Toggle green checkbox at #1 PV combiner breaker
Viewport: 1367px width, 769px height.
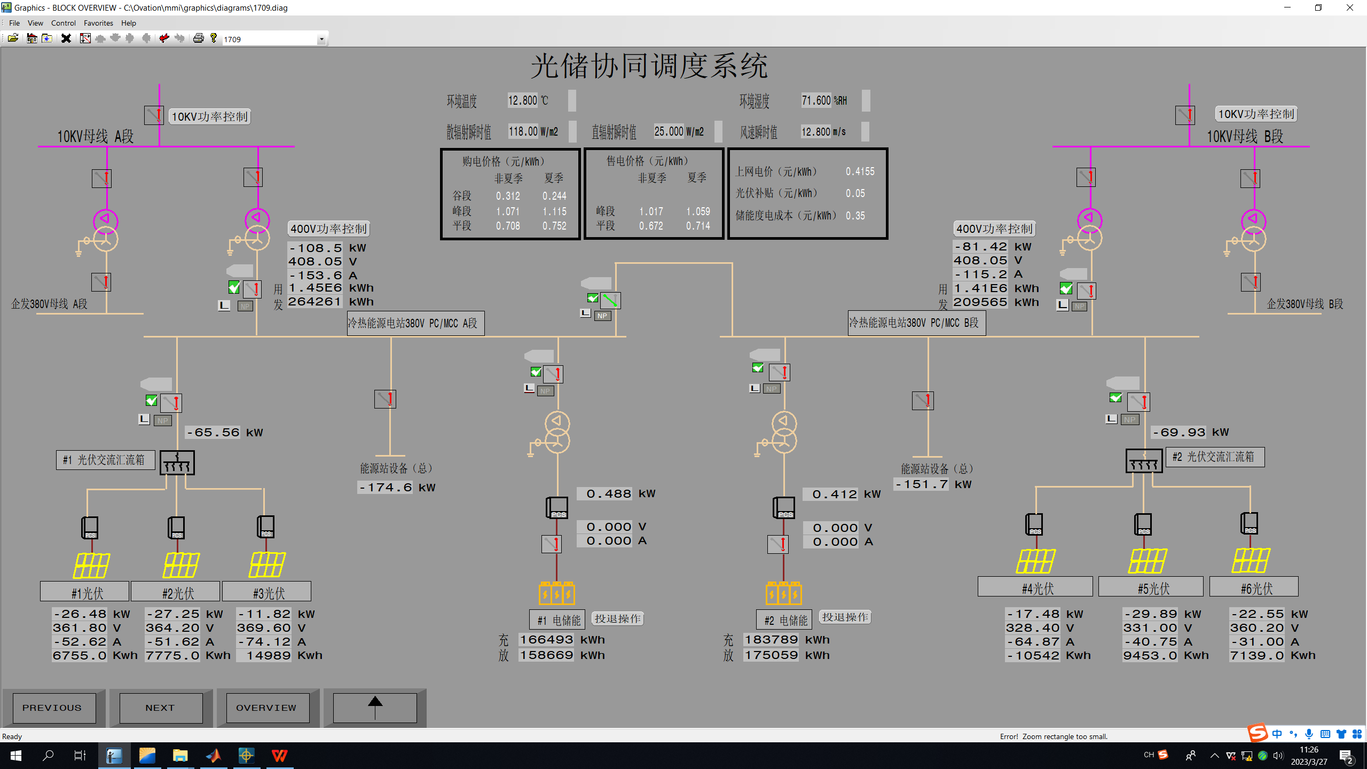point(152,401)
